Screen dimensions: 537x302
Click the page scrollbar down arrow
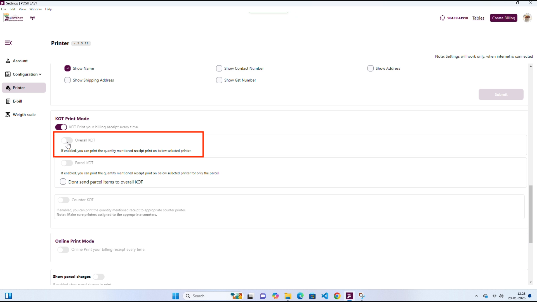pyautogui.click(x=531, y=282)
